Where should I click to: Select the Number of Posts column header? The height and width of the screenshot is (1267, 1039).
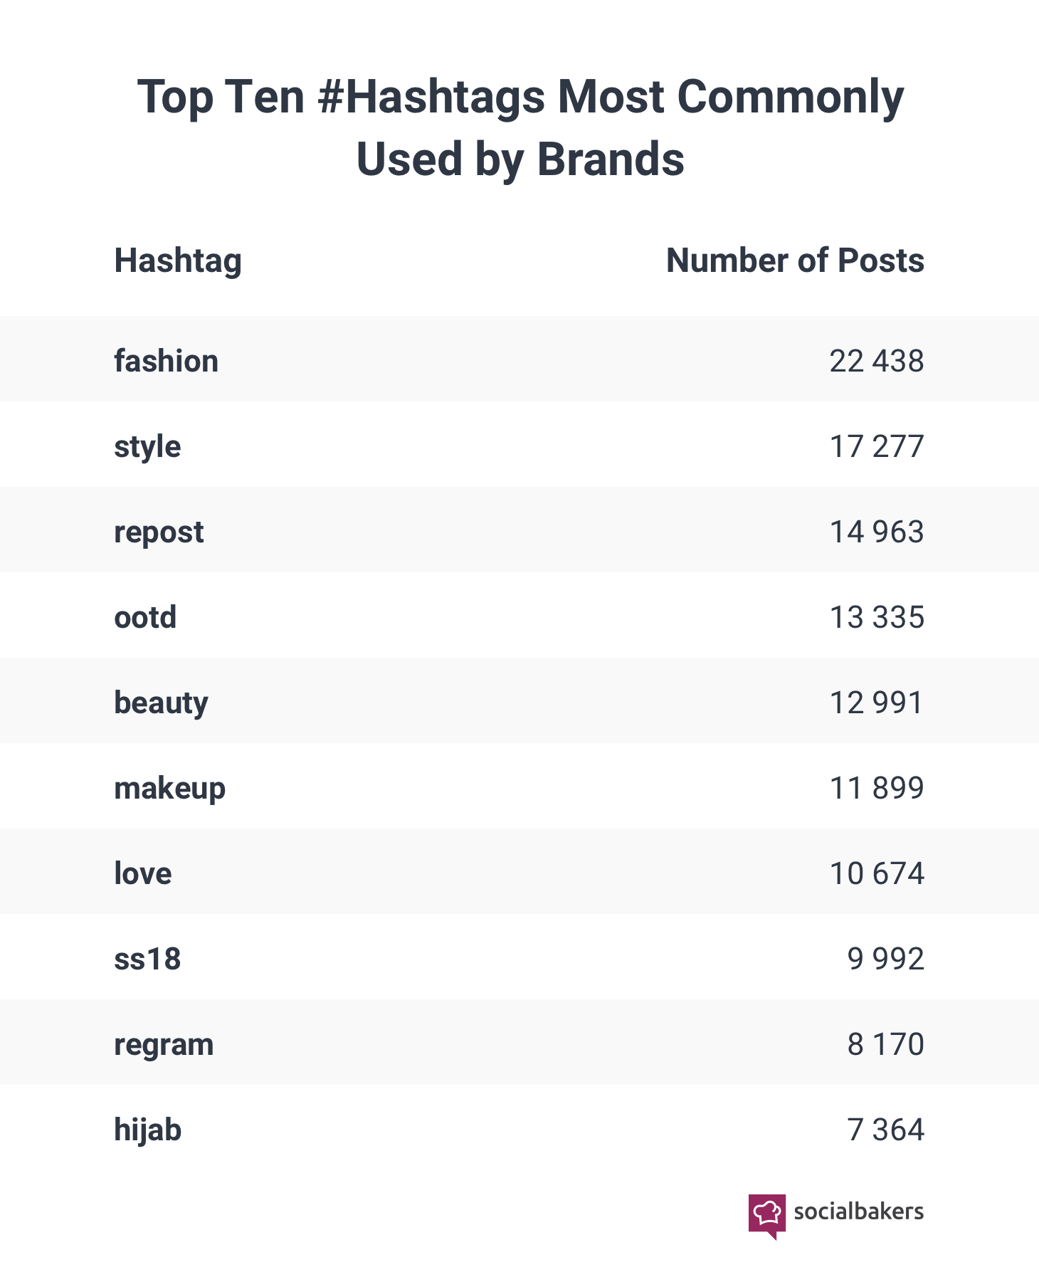(x=795, y=261)
